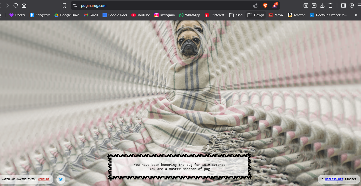
Task: Open site settings icon beside the URL
Action: point(75,5)
